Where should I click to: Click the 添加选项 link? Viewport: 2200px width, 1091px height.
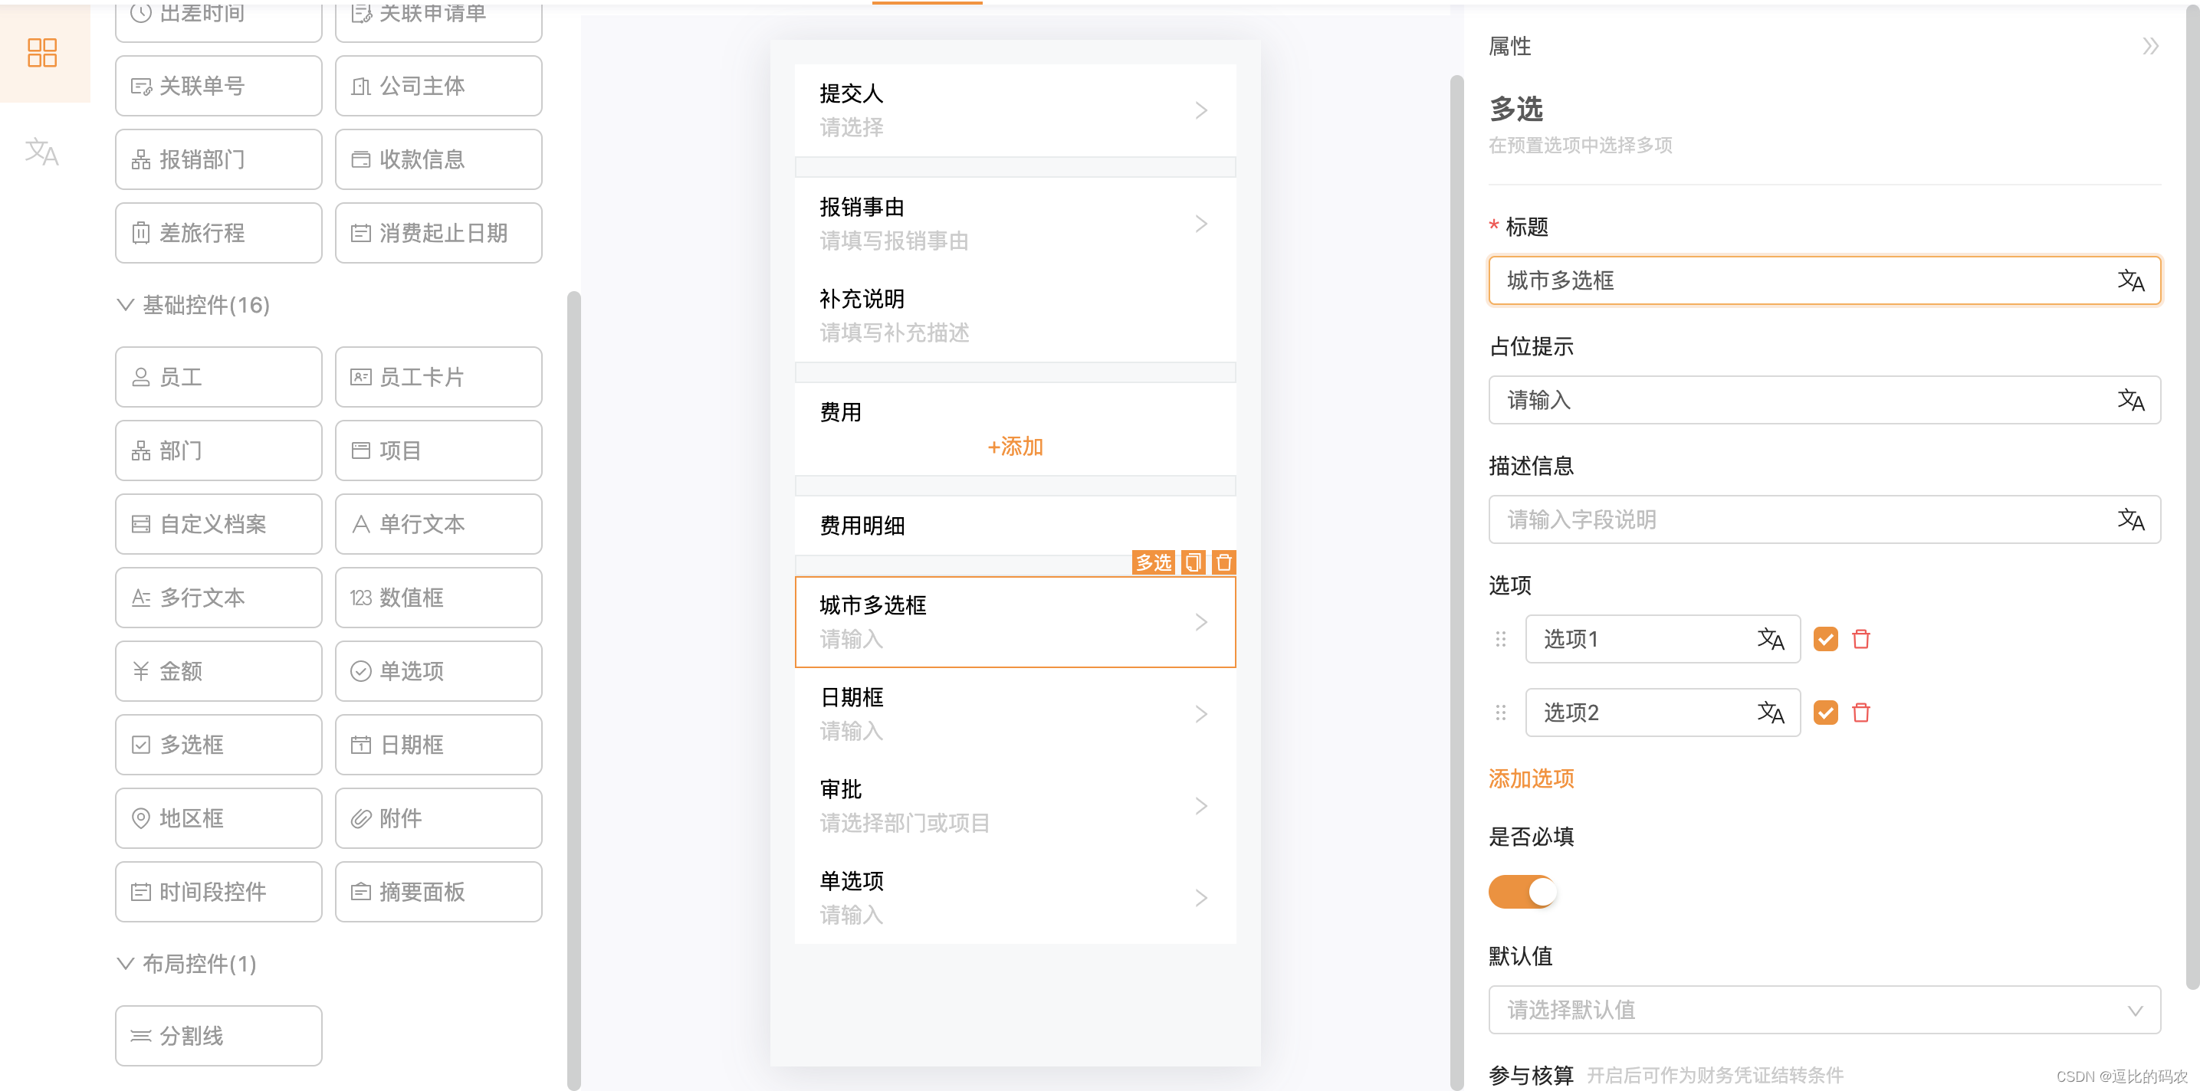coord(1531,778)
